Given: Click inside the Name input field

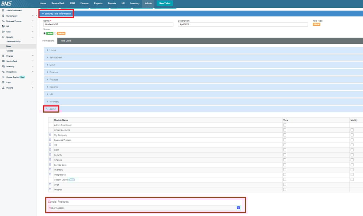Looking at the screenshot, I should click(106, 24).
